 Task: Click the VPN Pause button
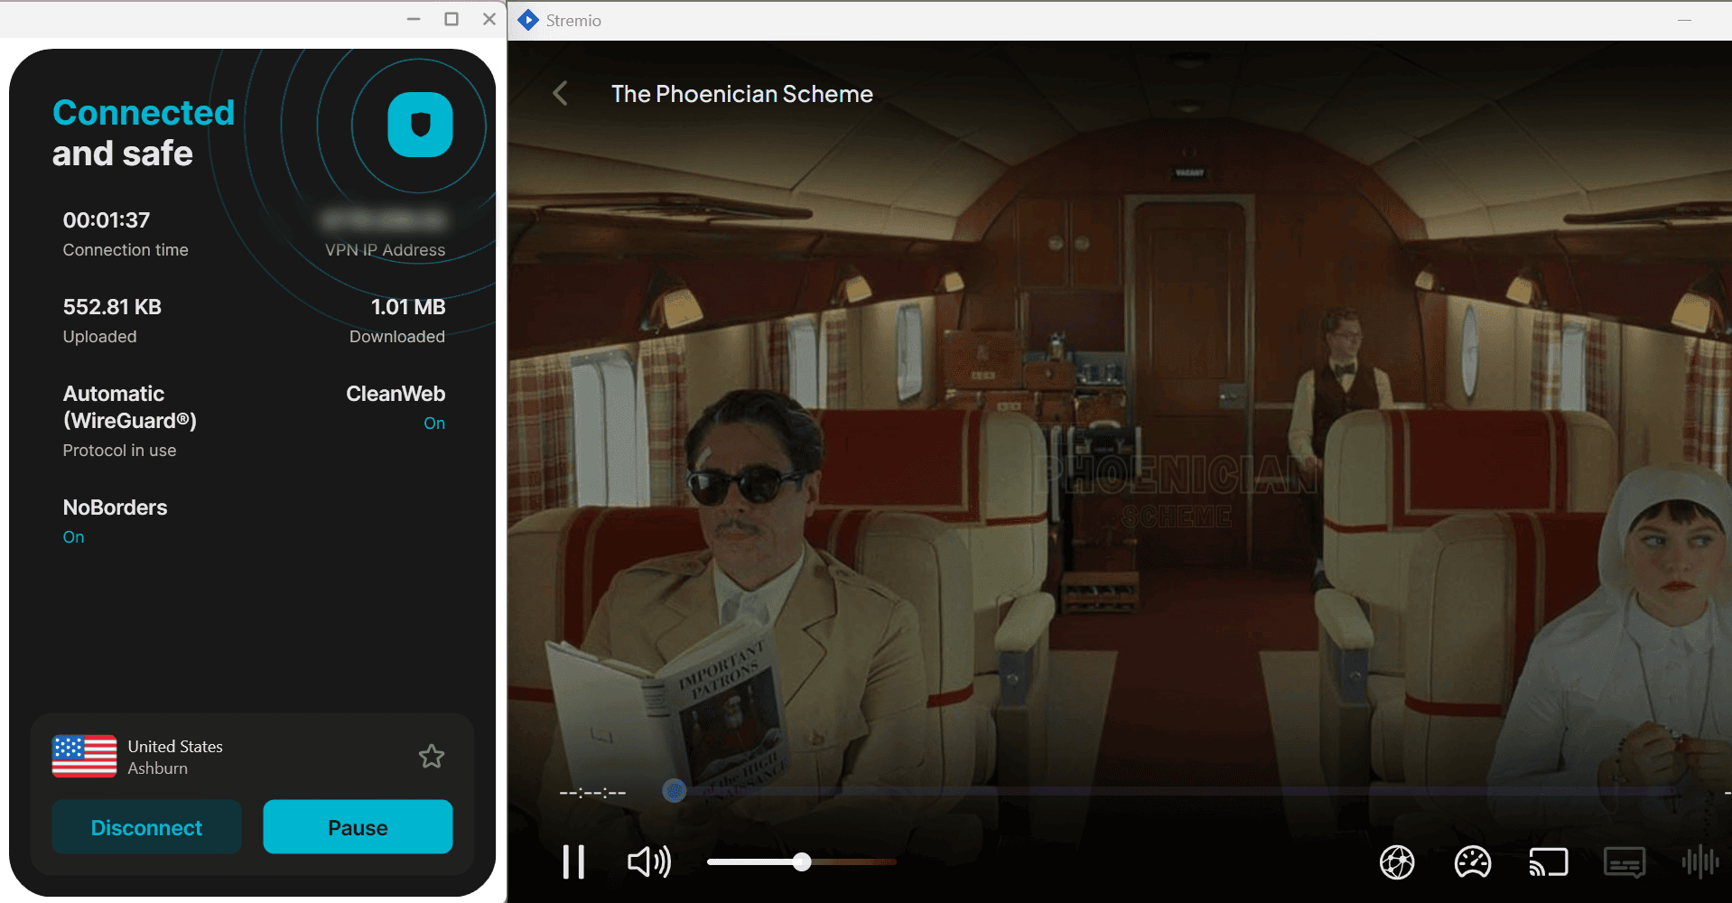pyautogui.click(x=358, y=827)
